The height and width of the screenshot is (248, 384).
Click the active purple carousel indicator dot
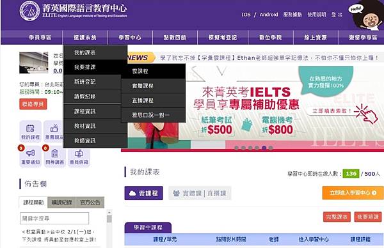tap(264, 148)
